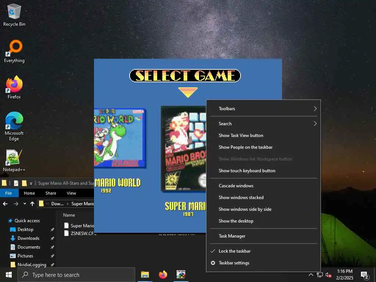Launch the Microsoft Edge desktop shortcut
Image resolution: width=376 pixels, height=282 pixels.
14,126
